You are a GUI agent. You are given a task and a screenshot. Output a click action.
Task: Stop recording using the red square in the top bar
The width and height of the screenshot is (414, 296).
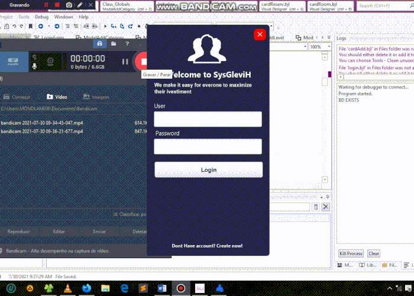(x=57, y=5)
